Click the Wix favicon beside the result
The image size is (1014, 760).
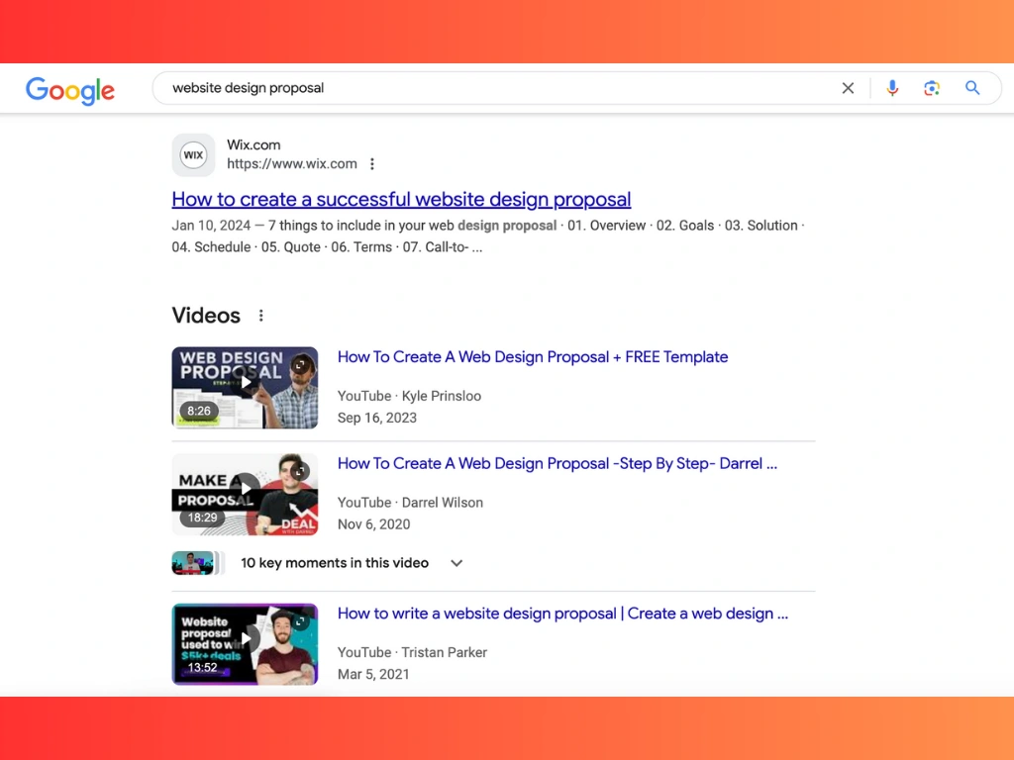click(193, 155)
